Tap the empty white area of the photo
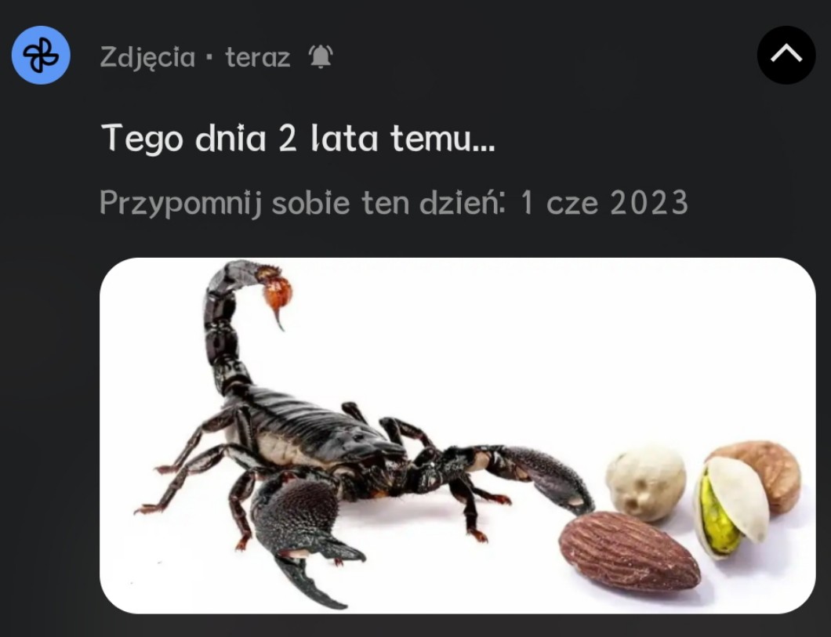831x637 pixels. [530, 344]
